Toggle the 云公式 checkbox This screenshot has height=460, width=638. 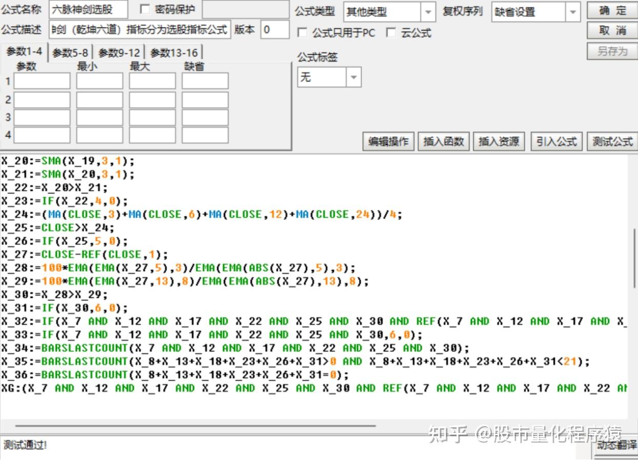(391, 33)
